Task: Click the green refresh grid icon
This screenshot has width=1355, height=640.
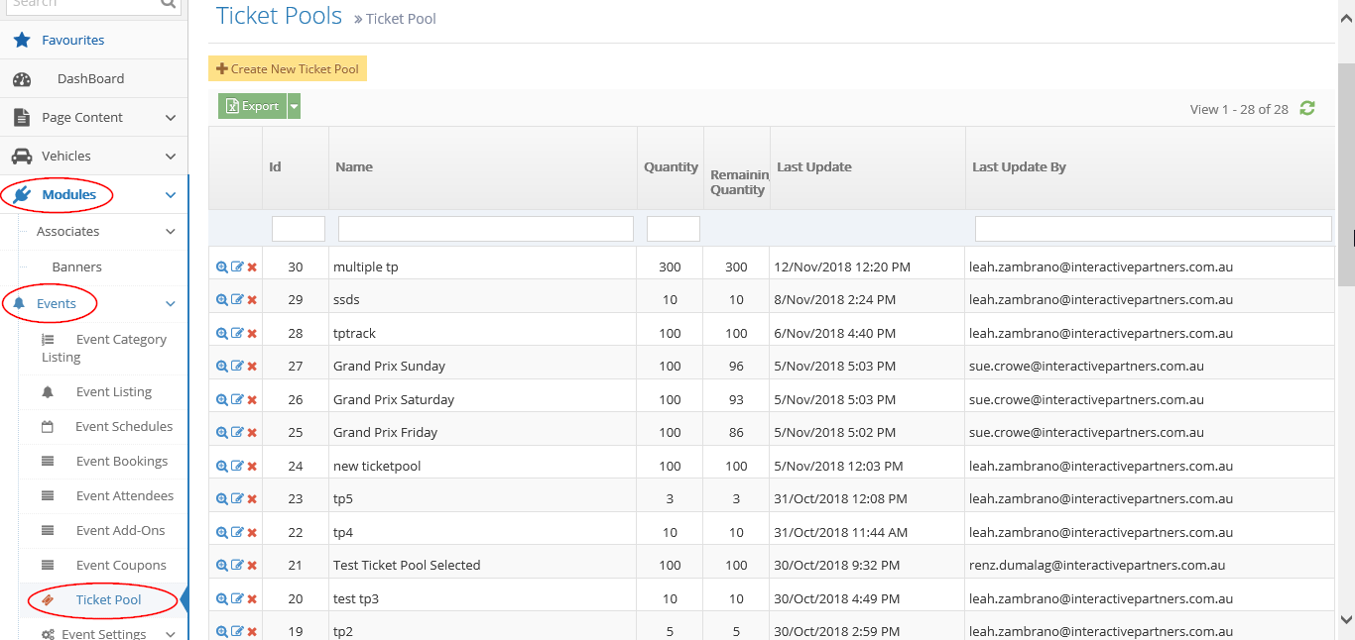Action: coord(1307,109)
